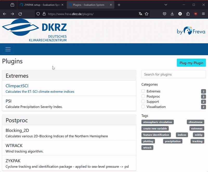The width and height of the screenshot is (208, 172).
Task: Click the Visualisation count badge 2
Action: 204,107
